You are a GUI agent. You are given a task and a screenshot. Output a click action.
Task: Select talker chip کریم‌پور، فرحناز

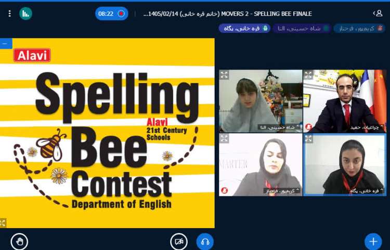coord(359,28)
